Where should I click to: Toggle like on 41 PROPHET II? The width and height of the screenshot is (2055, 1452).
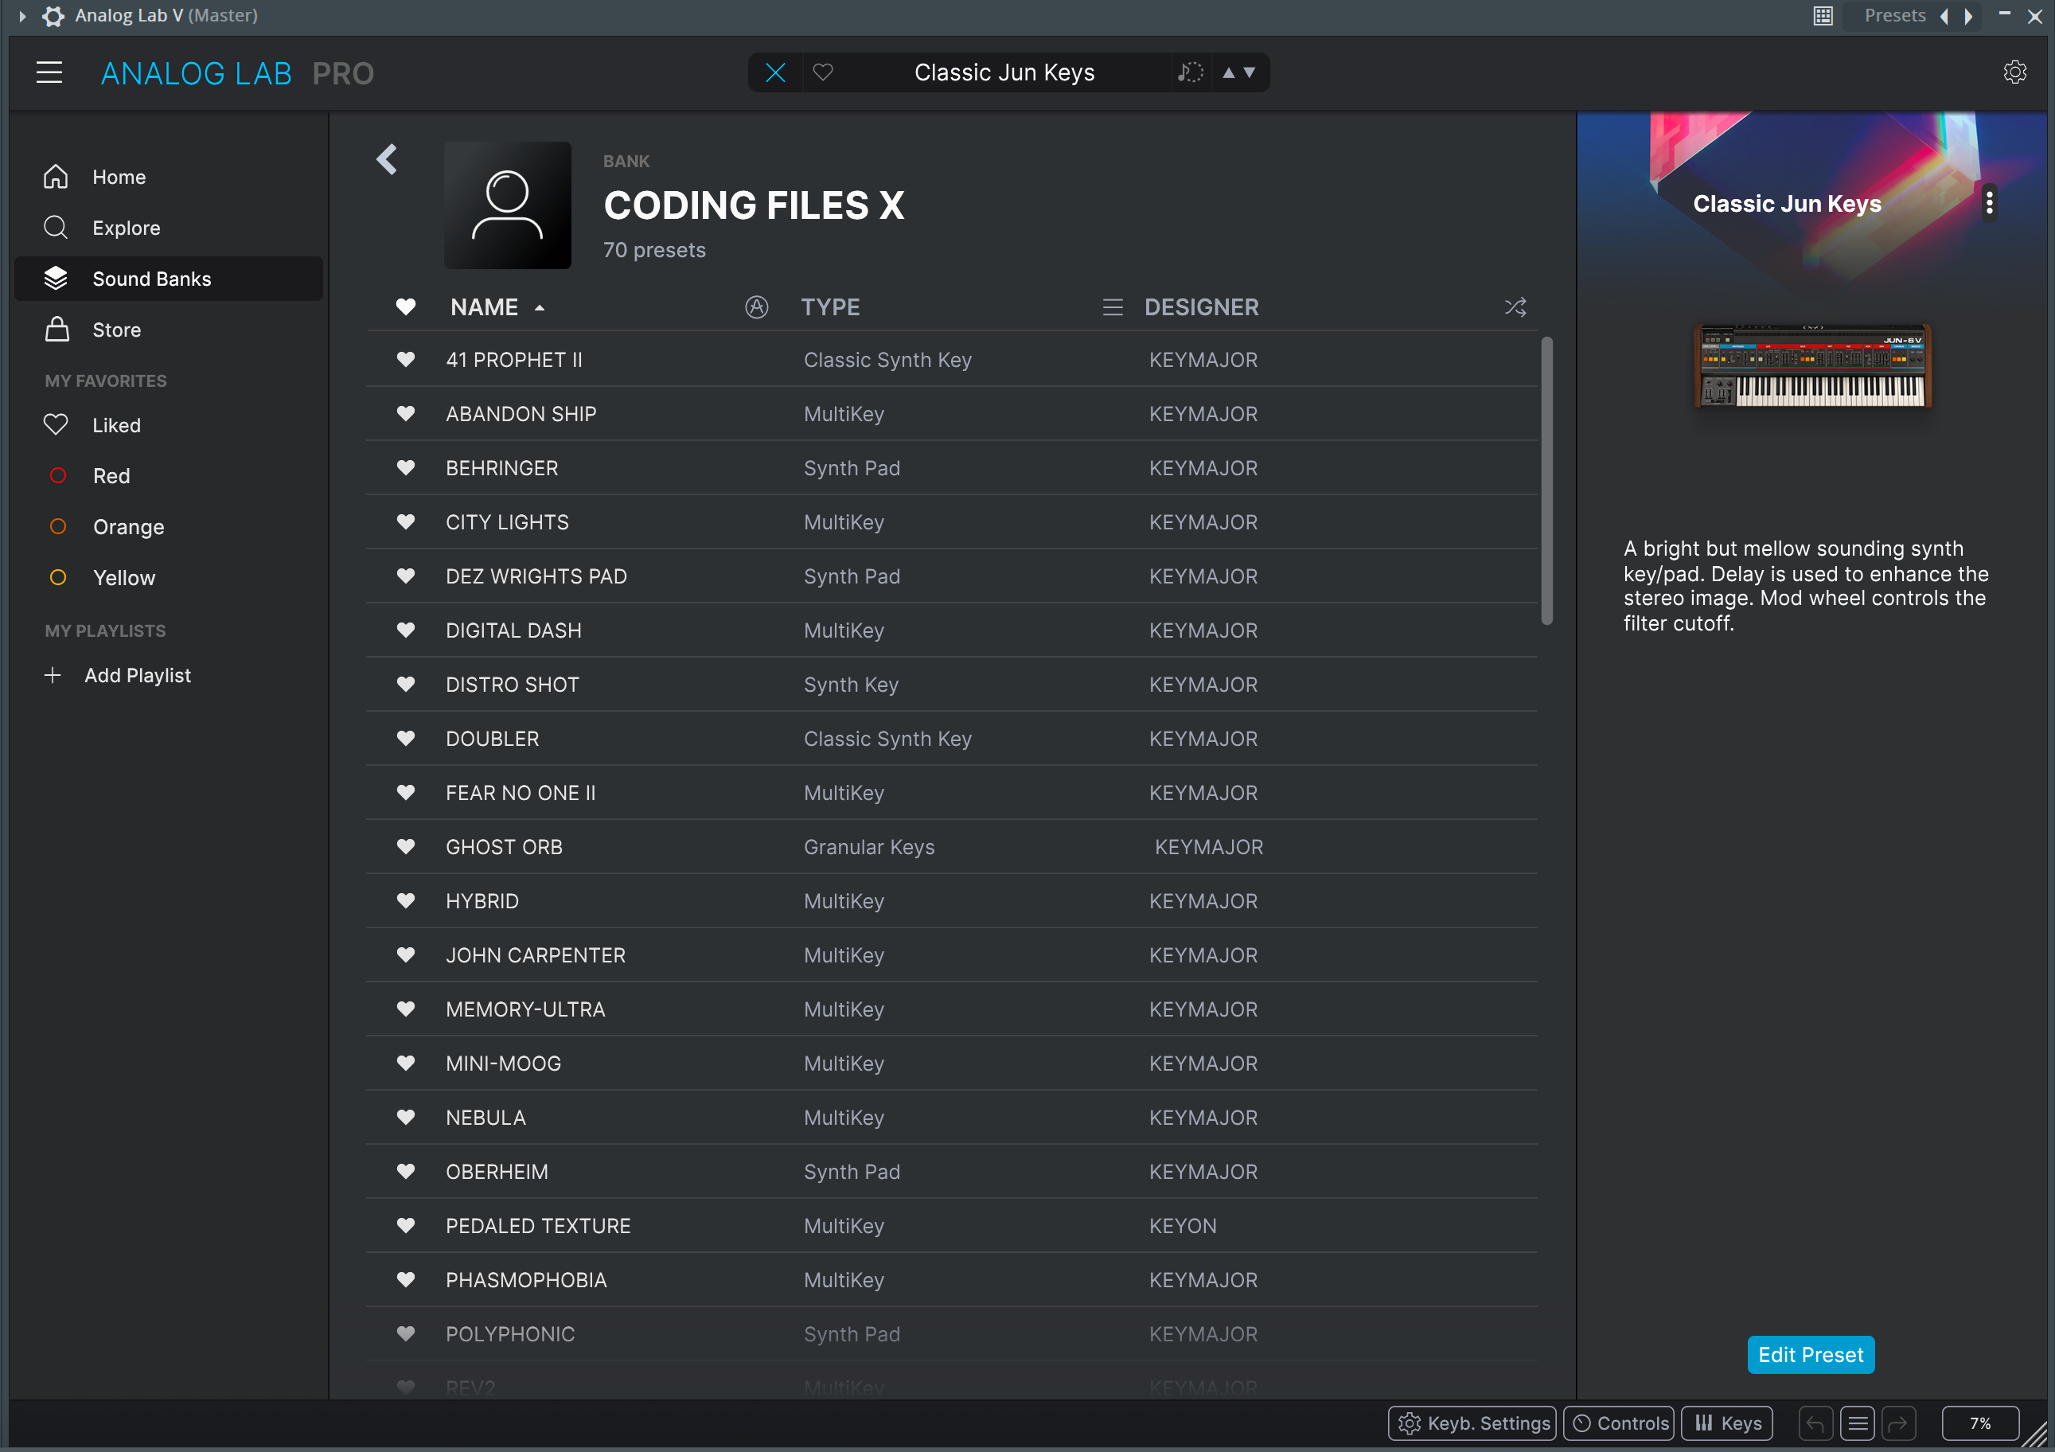(x=405, y=360)
